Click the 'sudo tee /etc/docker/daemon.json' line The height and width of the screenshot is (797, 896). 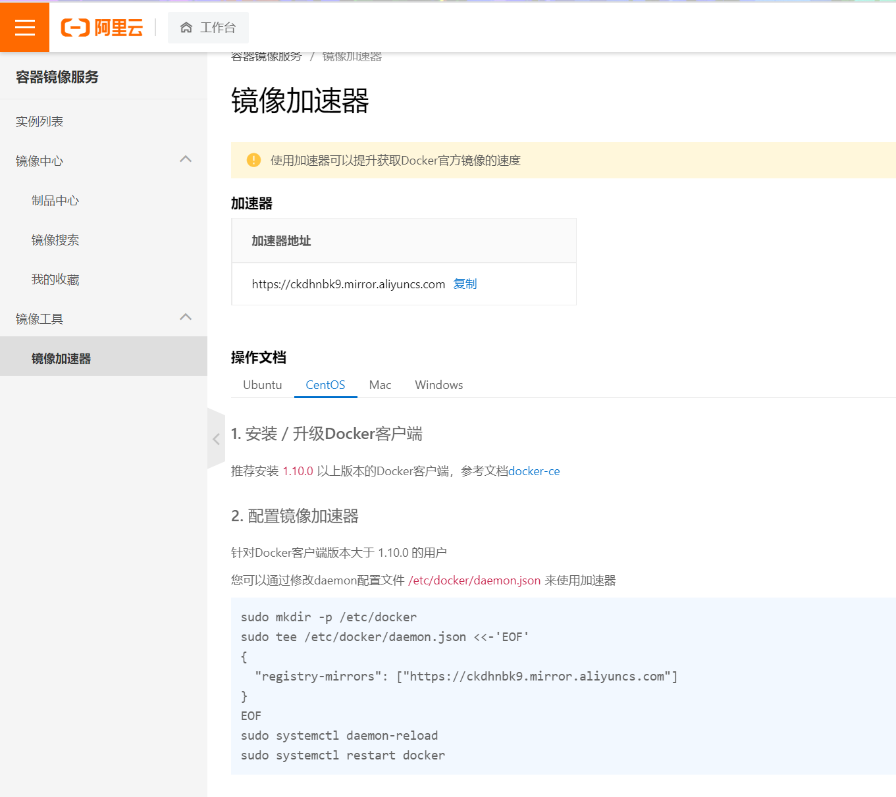(384, 637)
